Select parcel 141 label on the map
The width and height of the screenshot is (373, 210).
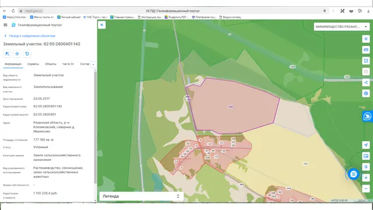(x=305, y=163)
